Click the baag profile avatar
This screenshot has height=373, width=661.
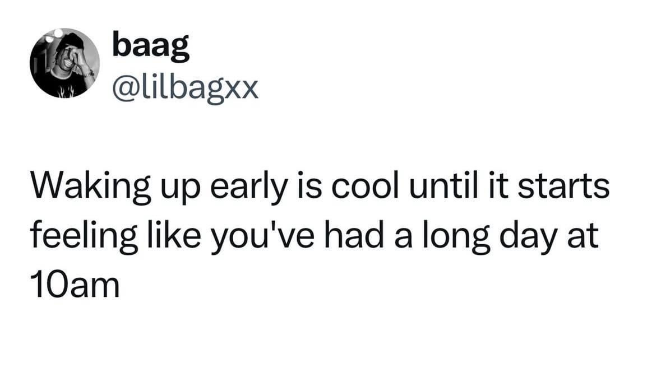tap(64, 63)
